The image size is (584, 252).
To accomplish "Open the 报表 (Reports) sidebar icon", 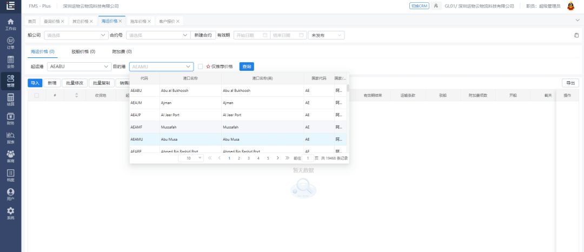I will point(10,137).
